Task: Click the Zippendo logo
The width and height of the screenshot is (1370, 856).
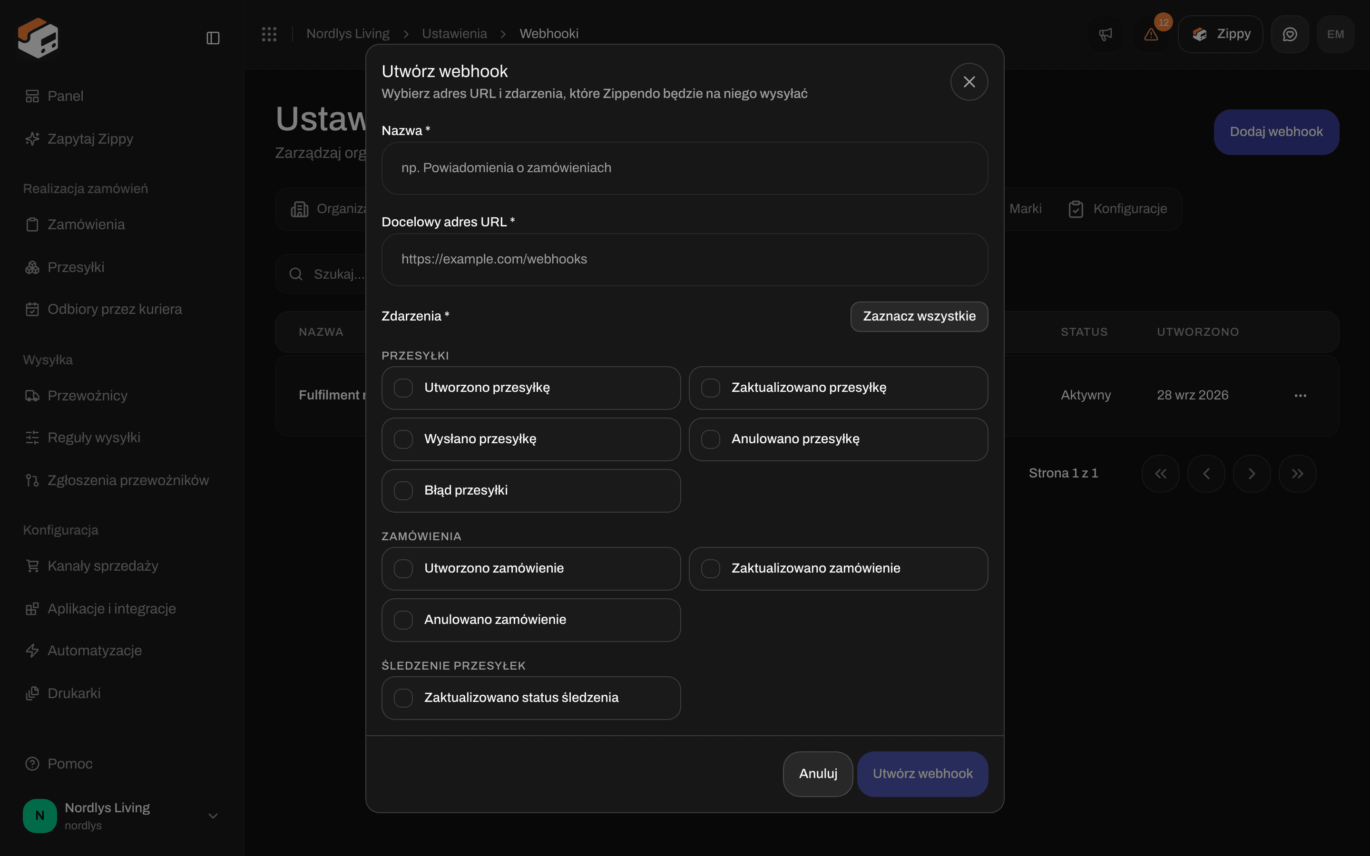Action: [38, 38]
